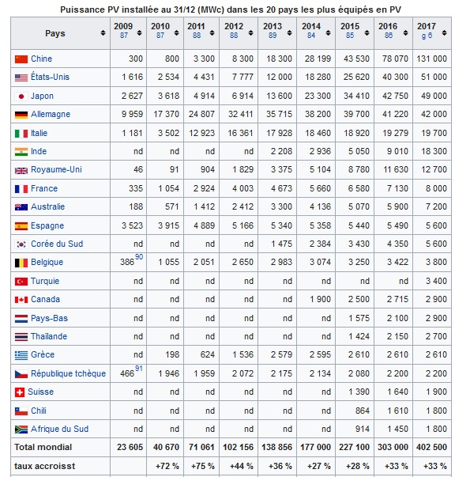Open the États-Unis country link
The image size is (455, 477).
(x=50, y=77)
